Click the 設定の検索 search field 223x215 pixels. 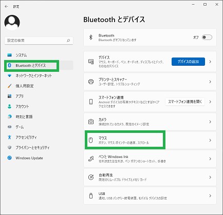coord(39,41)
